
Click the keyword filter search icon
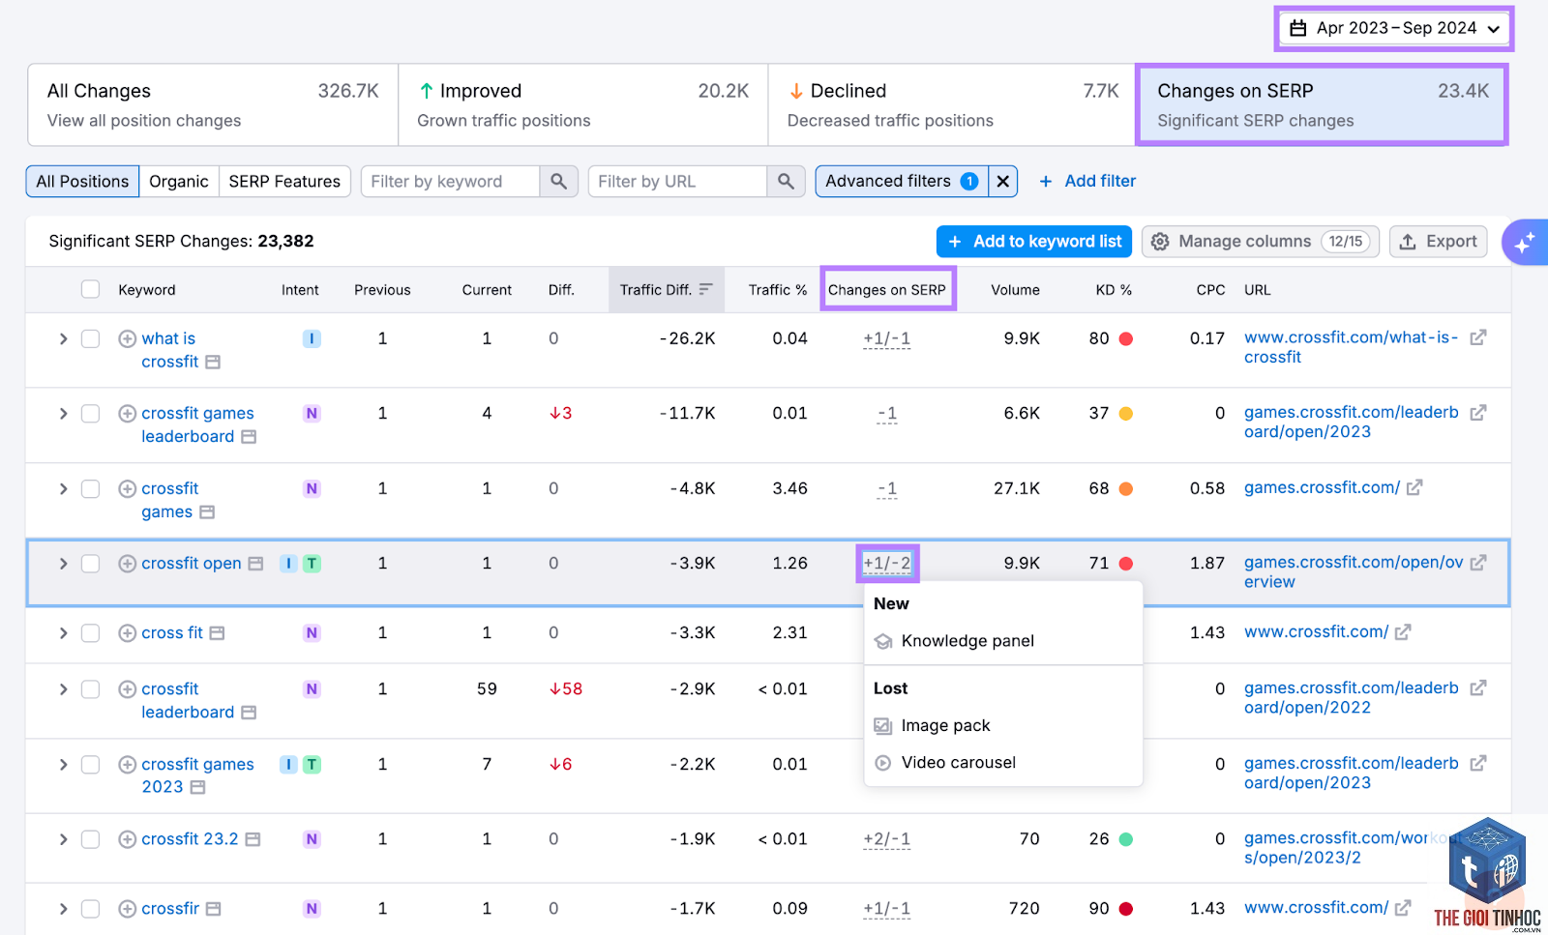558,181
